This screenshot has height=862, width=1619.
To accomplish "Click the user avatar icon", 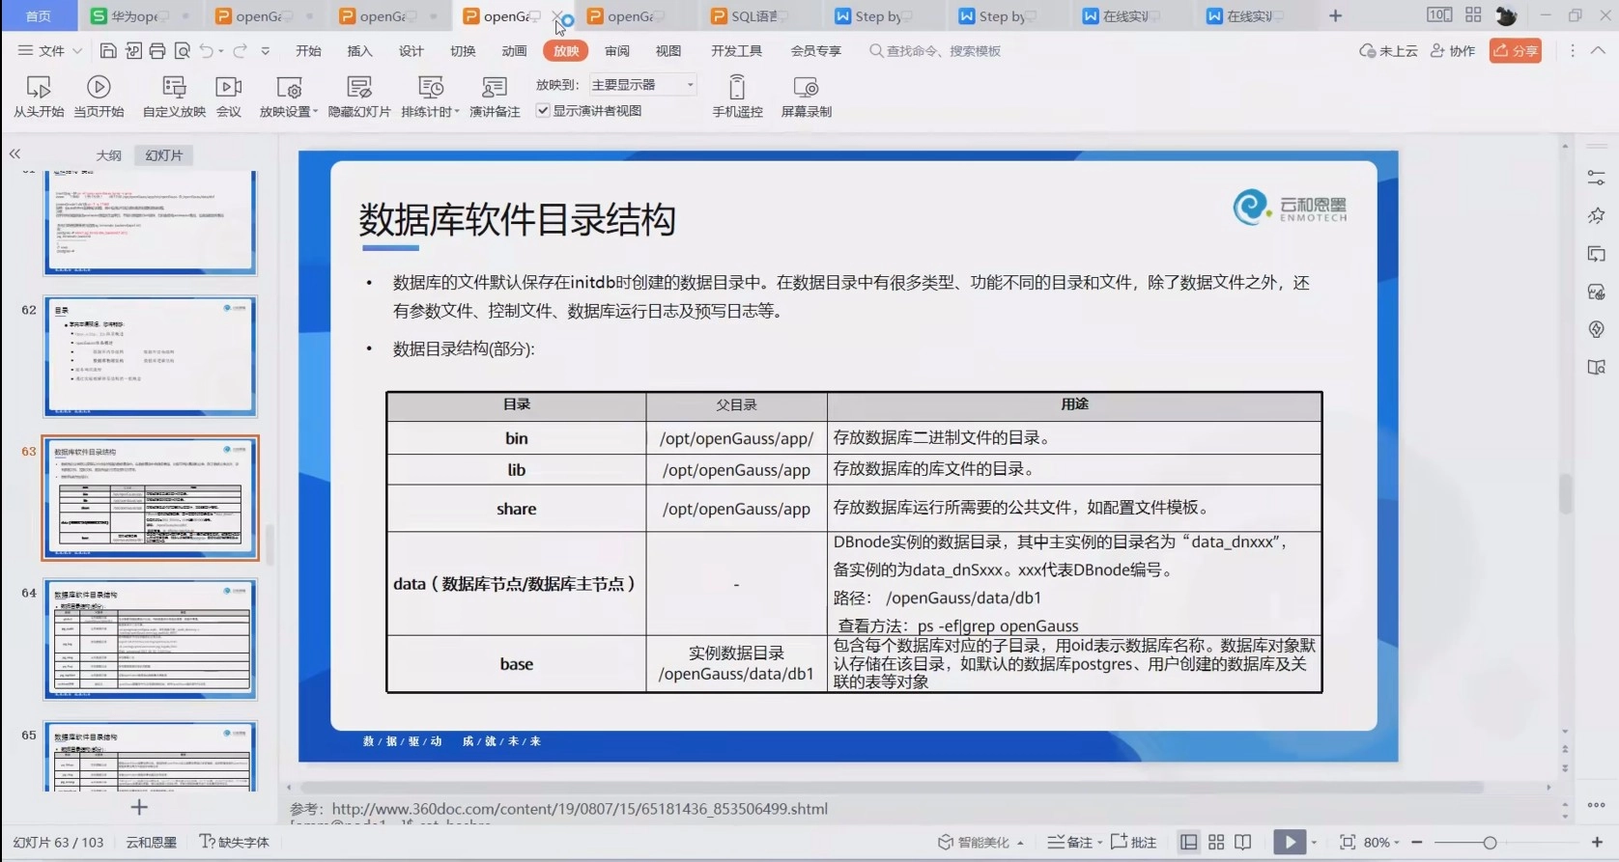I will point(1506,15).
